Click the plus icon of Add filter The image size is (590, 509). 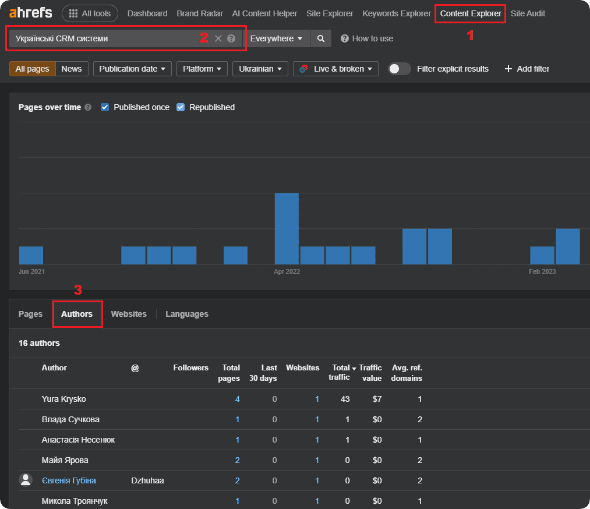point(508,69)
